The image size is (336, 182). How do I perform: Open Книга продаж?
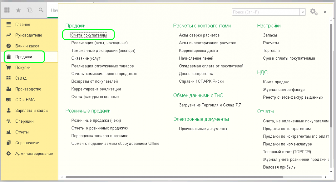click(276, 82)
